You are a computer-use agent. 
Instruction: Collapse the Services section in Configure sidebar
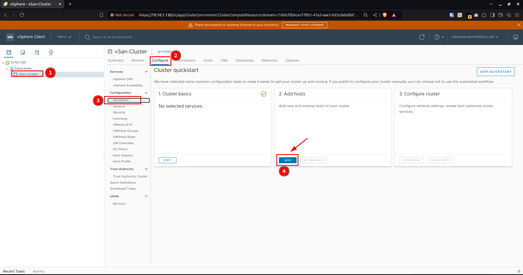(x=146, y=72)
